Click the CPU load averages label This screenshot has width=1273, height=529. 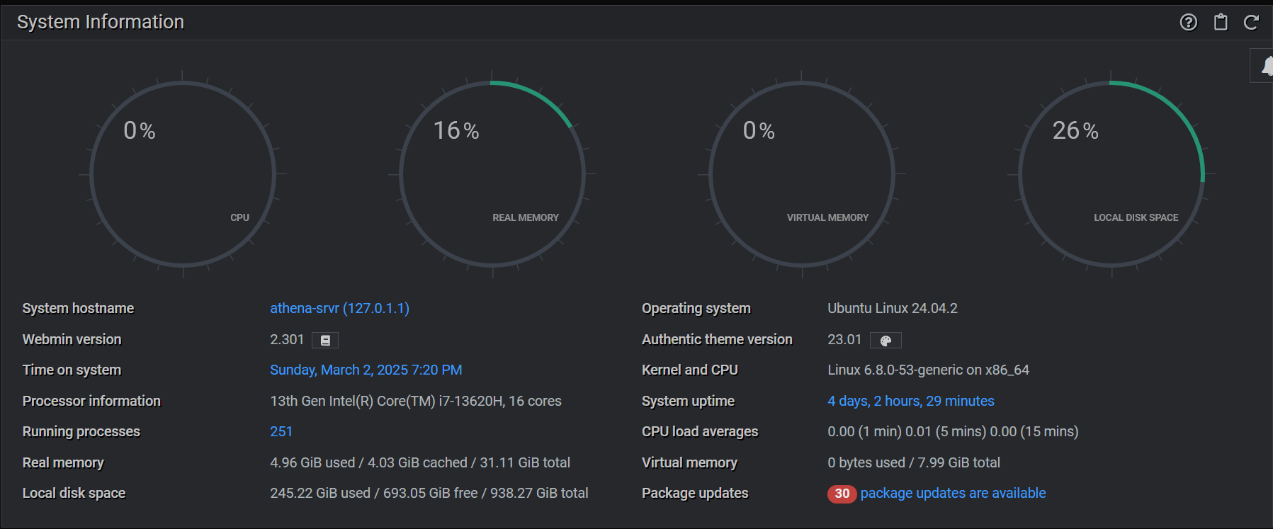700,431
